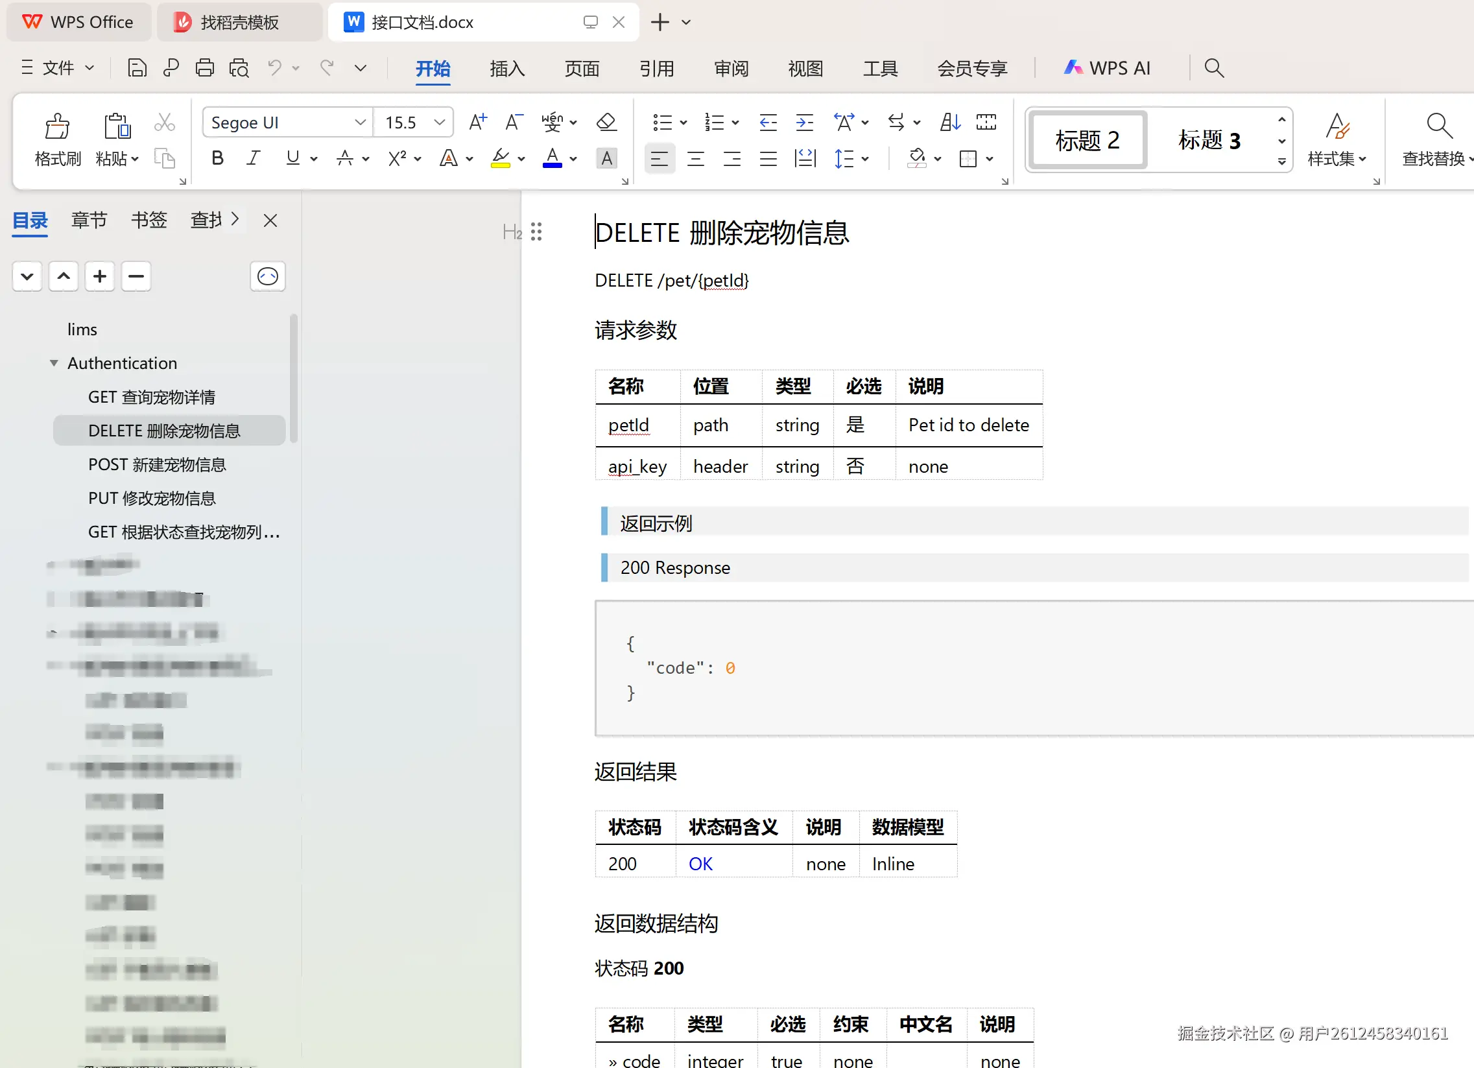The image size is (1474, 1068).
Task: Open the 15.5 font size dropdown
Action: pos(439,122)
